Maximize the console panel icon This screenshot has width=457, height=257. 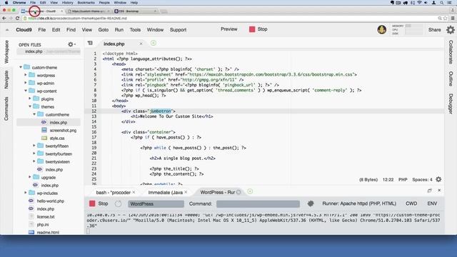[430, 191]
